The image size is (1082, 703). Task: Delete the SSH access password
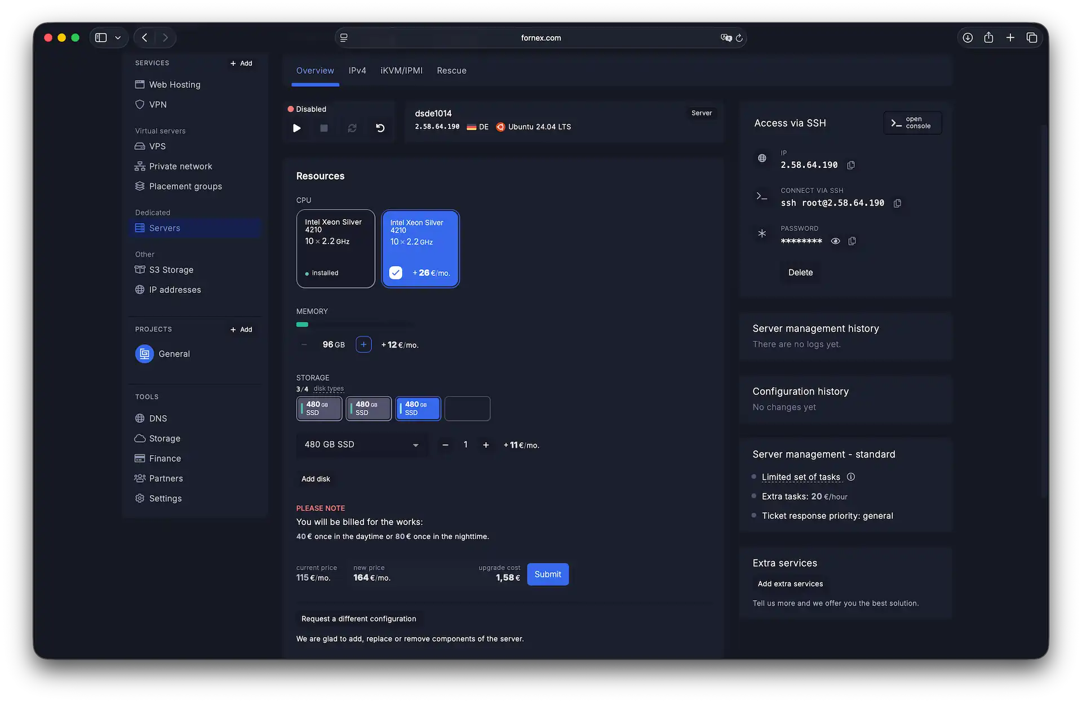point(800,273)
